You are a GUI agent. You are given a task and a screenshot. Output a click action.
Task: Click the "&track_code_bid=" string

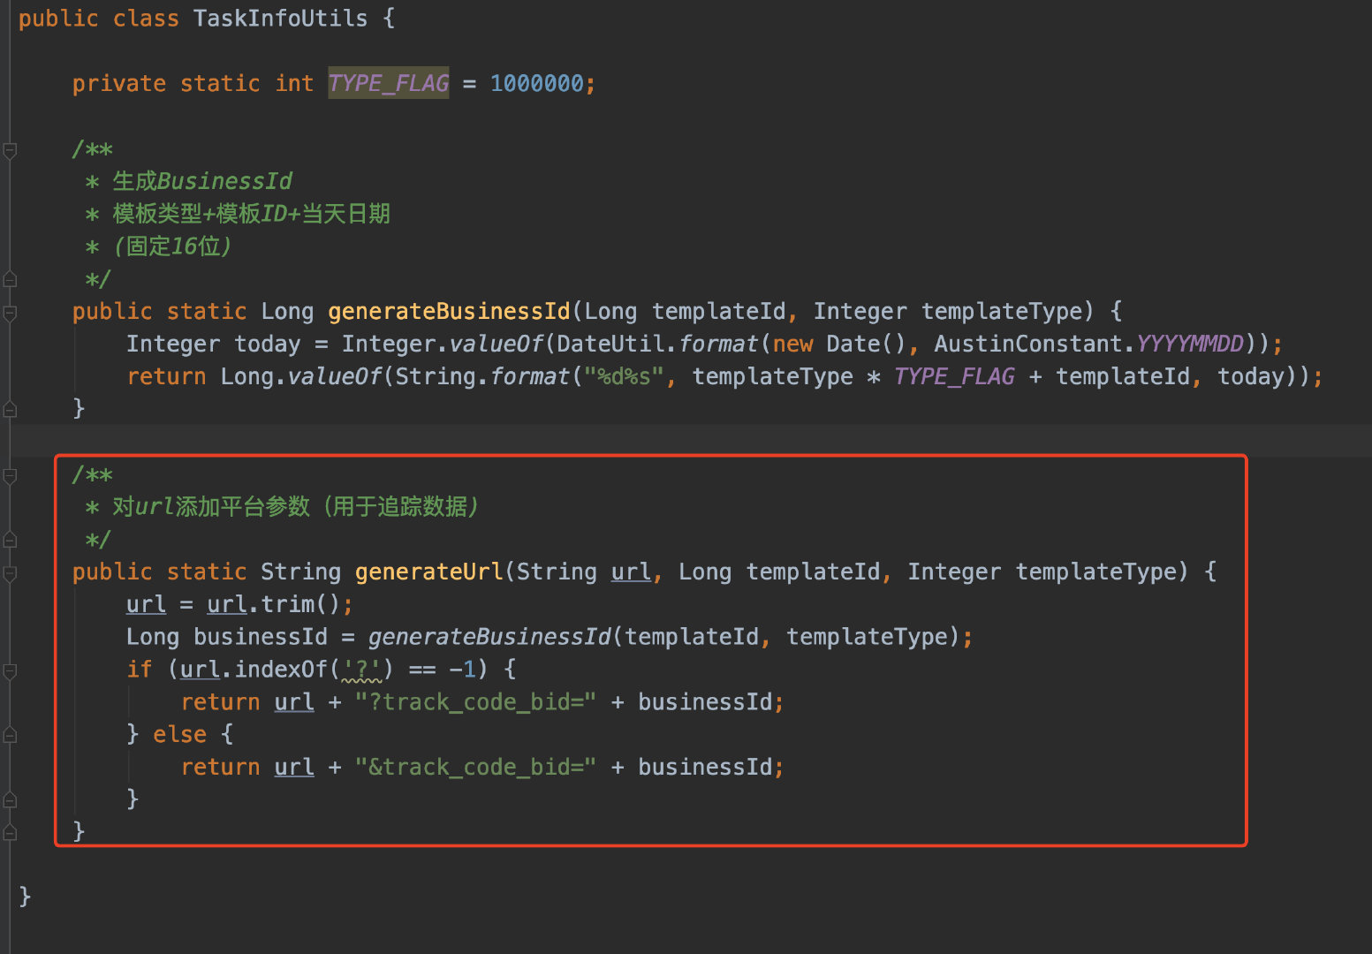[476, 767]
